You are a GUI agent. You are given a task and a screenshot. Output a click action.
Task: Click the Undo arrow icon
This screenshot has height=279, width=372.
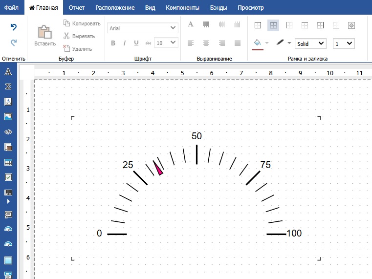14,27
